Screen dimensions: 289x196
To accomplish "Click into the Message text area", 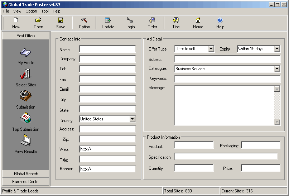I will [224, 105].
